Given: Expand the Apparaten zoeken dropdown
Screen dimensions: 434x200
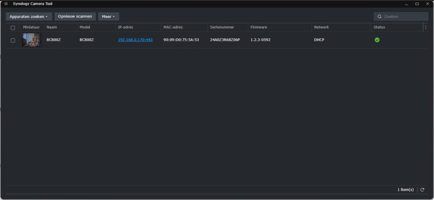Looking at the screenshot, I should tap(29, 17).
